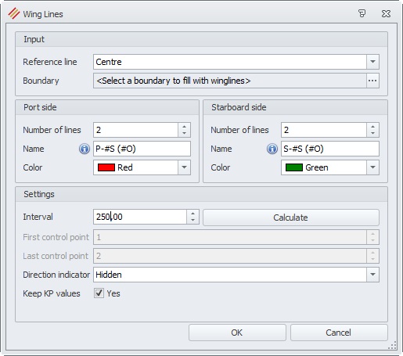Open Boundary browse ellipsis button
This screenshot has height=356, width=403.
[x=372, y=81]
